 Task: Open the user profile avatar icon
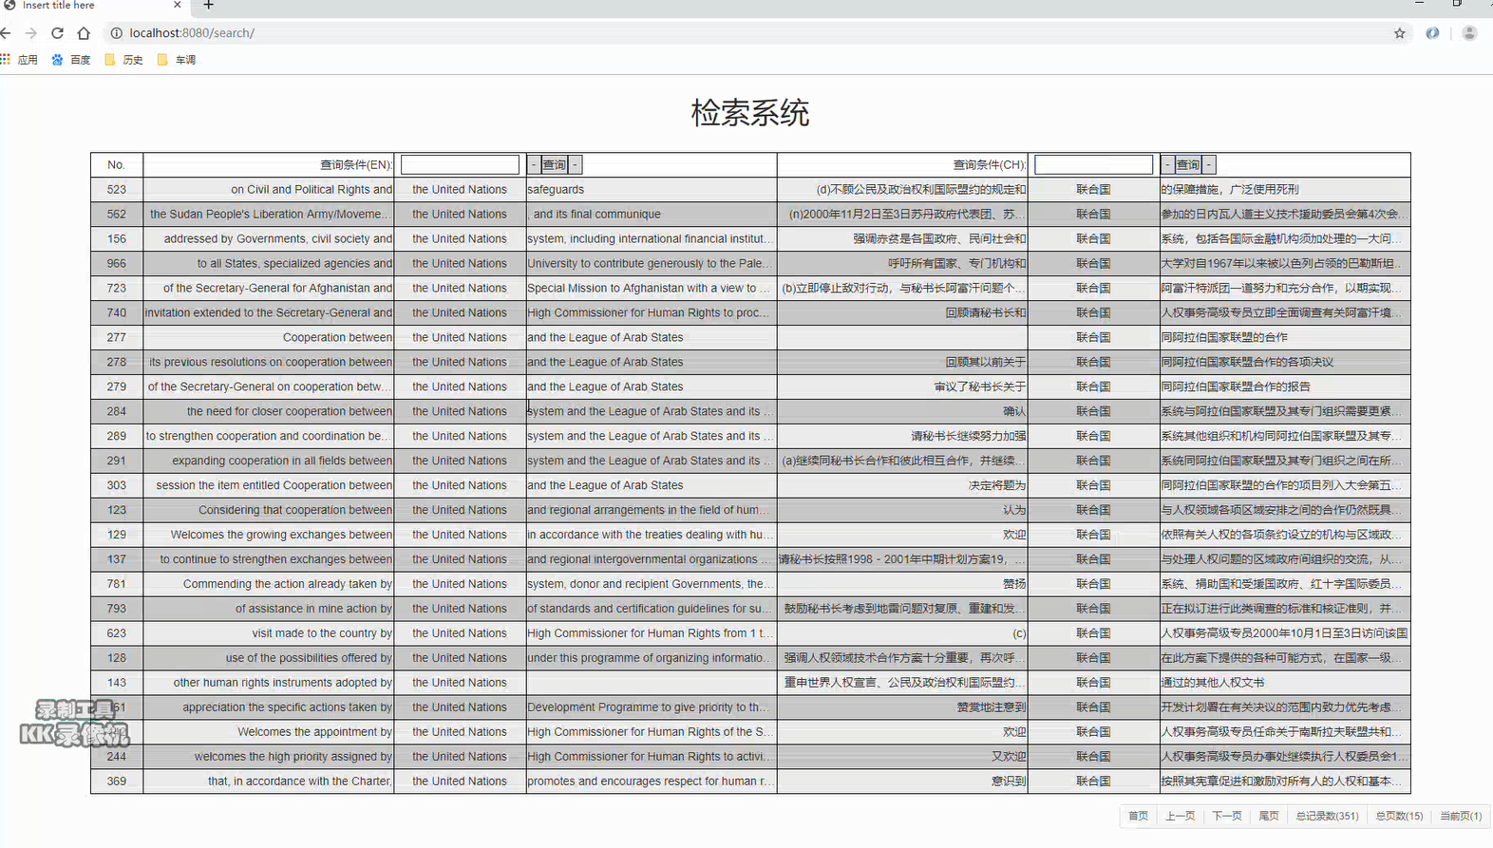point(1469,33)
